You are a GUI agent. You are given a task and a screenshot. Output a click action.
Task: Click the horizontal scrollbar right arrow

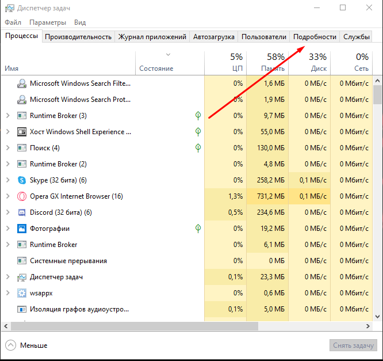click(368, 326)
